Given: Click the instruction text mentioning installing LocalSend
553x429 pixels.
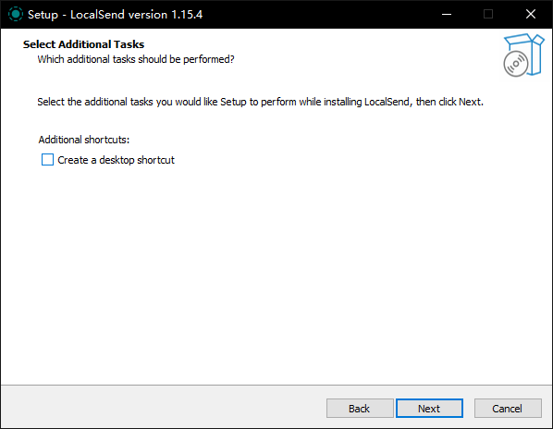Looking at the screenshot, I should click(x=260, y=102).
